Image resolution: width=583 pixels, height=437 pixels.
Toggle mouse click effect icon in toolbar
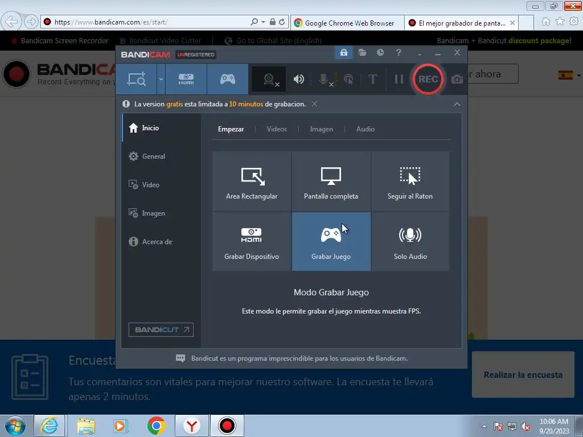pyautogui.click(x=348, y=79)
